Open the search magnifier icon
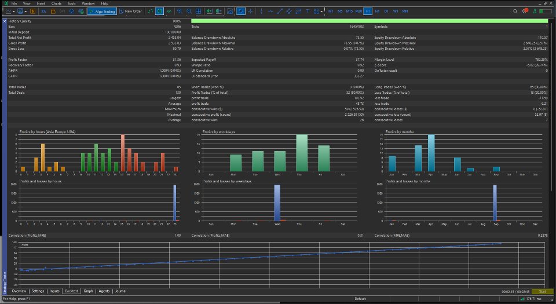Image resolution: width=556 pixels, height=304 pixels. 515,12
